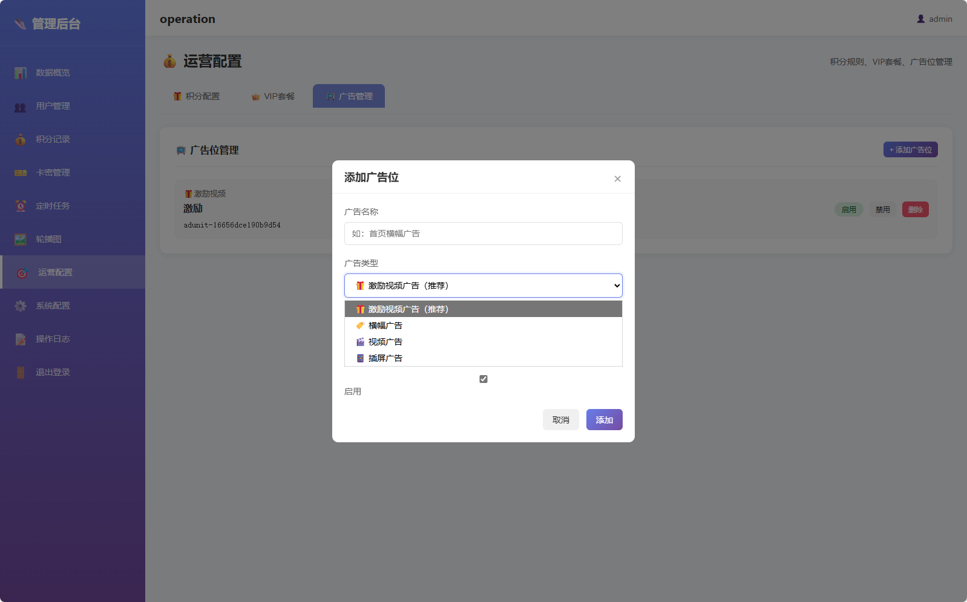Screen dimensions: 967x602
Task: Click the 数据概览 chart icon in sidebar
Action: [21, 73]
